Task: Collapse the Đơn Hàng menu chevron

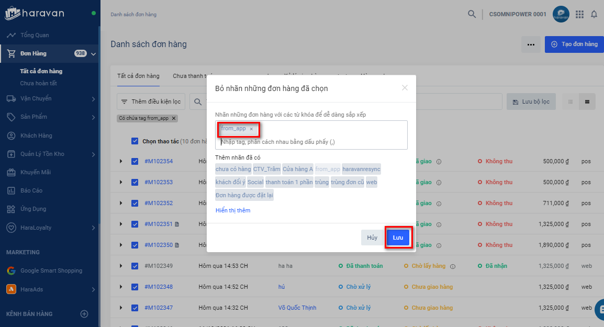Action: (93, 54)
